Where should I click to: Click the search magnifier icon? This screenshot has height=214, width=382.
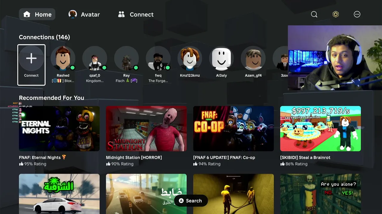(x=314, y=14)
